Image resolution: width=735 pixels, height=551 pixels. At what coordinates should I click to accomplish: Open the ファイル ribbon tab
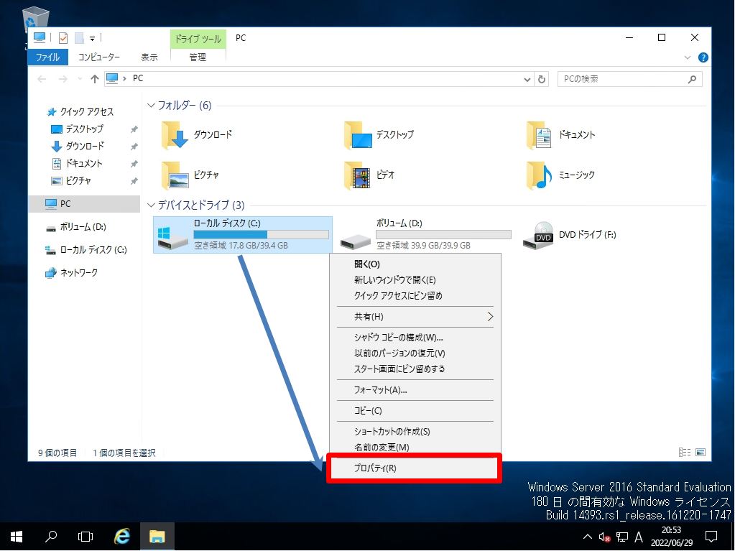[x=48, y=57]
